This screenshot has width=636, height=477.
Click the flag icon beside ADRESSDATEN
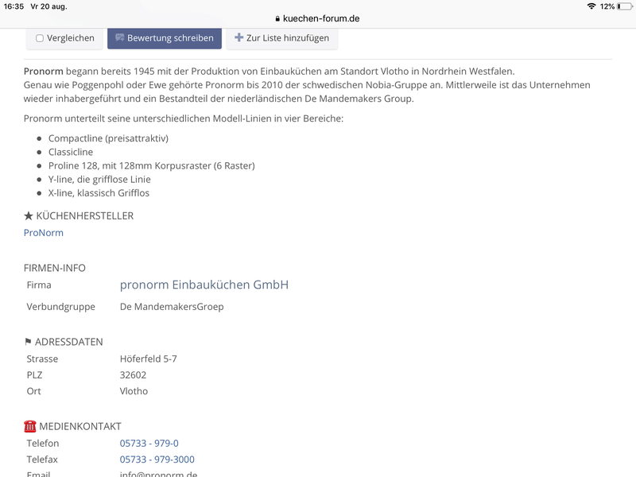[28, 342]
